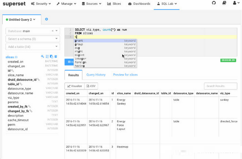The height and width of the screenshot is (159, 242).
Task: Open the GitHub repository icon
Action: (x=214, y=3)
